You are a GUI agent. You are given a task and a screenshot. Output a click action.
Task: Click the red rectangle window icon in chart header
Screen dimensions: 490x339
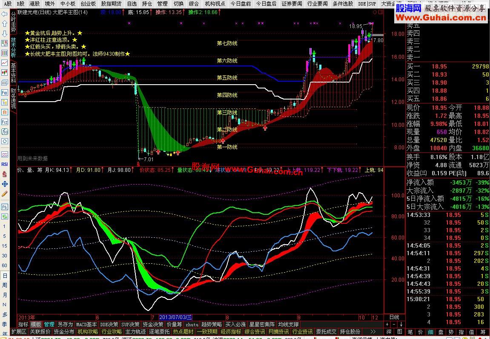click(x=381, y=12)
